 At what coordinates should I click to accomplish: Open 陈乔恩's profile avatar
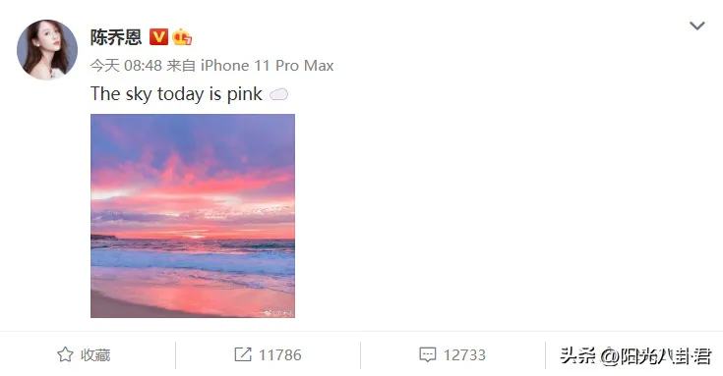pyautogui.click(x=47, y=49)
